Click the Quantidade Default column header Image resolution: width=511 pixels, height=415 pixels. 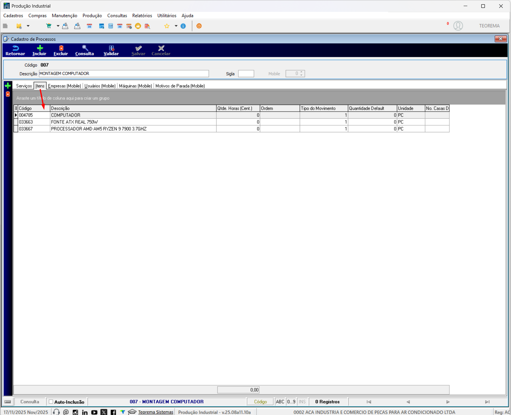click(x=372, y=108)
